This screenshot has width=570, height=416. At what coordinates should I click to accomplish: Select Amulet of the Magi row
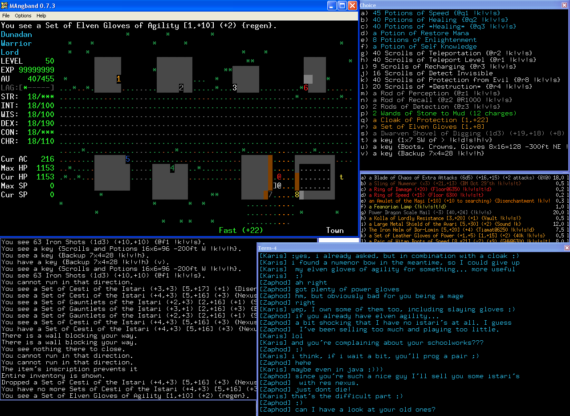click(464, 200)
